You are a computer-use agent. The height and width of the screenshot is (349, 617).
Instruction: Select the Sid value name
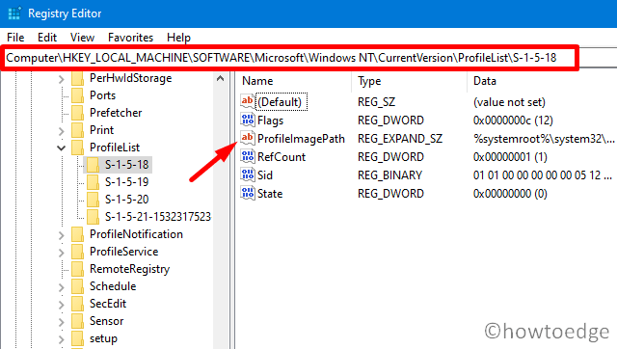pyautogui.click(x=265, y=175)
